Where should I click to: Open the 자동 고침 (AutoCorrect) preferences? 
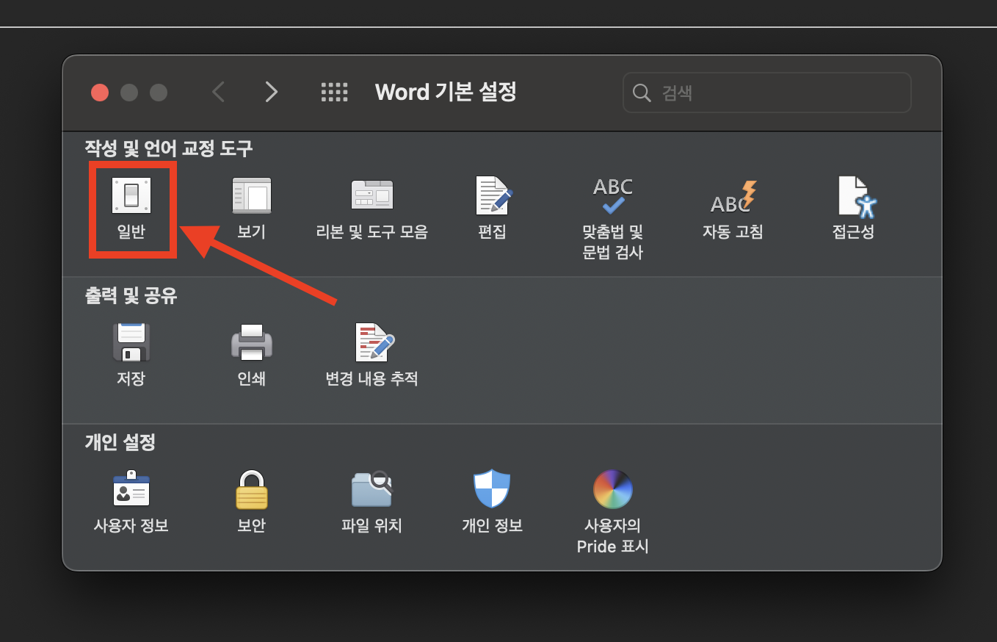coord(733,209)
